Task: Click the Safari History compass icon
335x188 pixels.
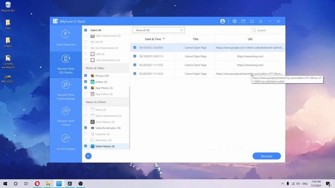Action: 92,146
